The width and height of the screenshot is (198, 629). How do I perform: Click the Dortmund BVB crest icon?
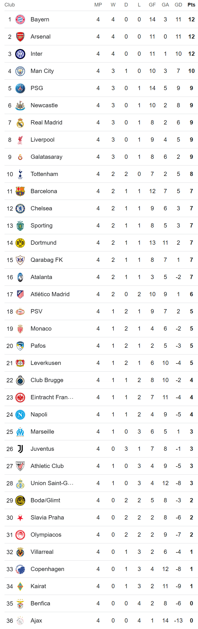click(20, 243)
